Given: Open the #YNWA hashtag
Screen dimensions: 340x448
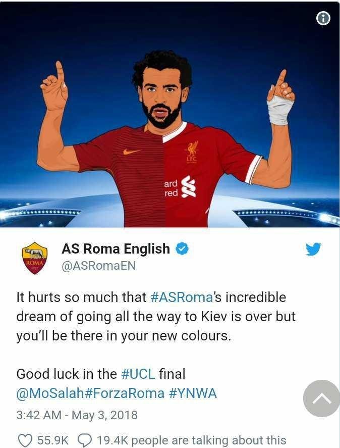Looking at the screenshot, I should 193,393.
